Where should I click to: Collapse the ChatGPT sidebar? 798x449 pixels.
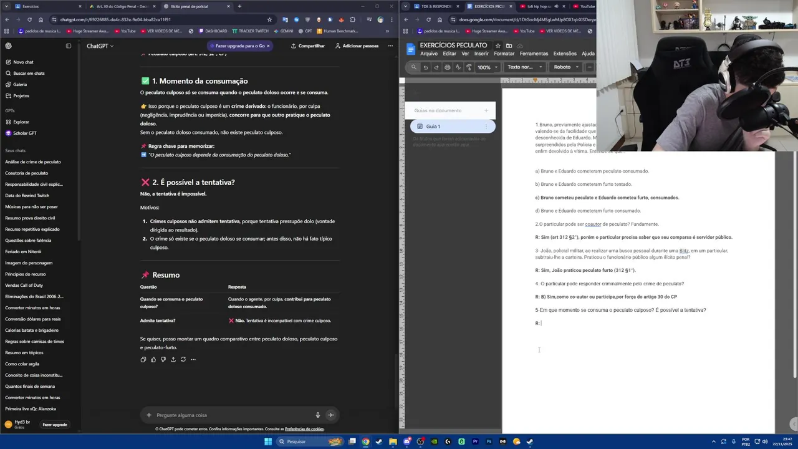coord(69,46)
